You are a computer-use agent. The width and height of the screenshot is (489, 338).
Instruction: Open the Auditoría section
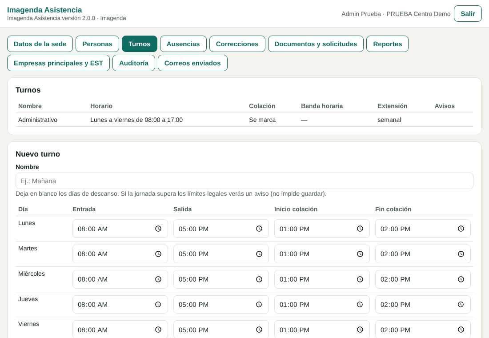coord(134,63)
